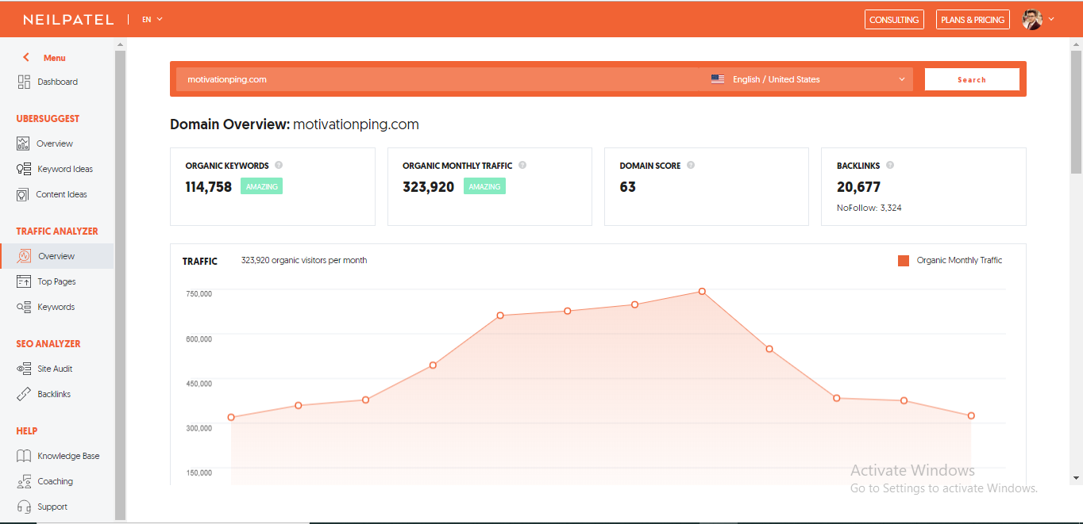Click the Content Ideas icon
Image resolution: width=1083 pixels, height=524 pixels.
click(x=23, y=194)
